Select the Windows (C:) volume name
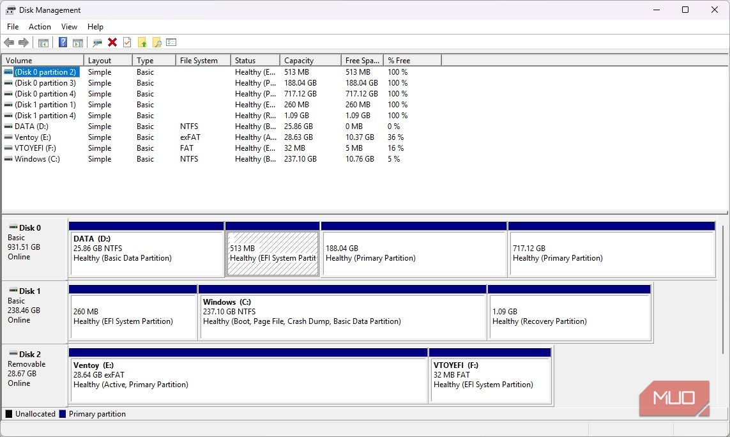Screen dimensions: 730x437 point(37,159)
